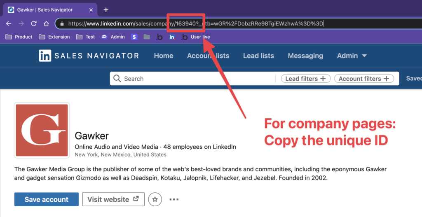422x217 pixels.
Task: Close the Gawker Sales Navigator tab
Action: 91,10
